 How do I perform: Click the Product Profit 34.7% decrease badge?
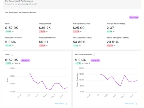42,31
